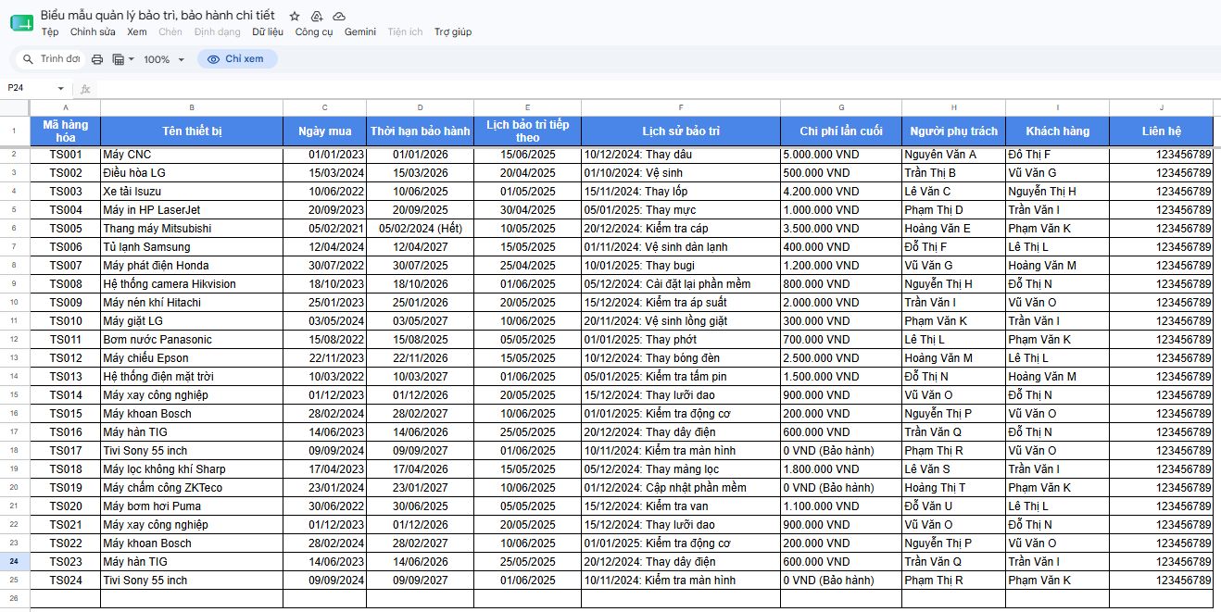Open the Chỉnh sửa menu
The width and height of the screenshot is (1221, 612).
tap(93, 31)
